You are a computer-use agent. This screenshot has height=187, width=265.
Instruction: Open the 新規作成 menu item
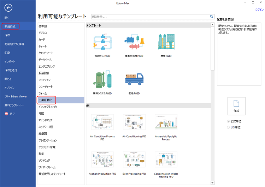[x=10, y=26]
